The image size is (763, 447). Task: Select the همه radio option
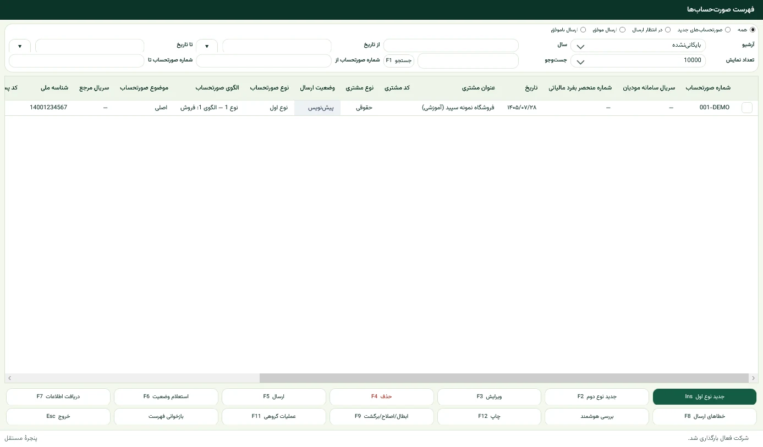[x=753, y=30]
